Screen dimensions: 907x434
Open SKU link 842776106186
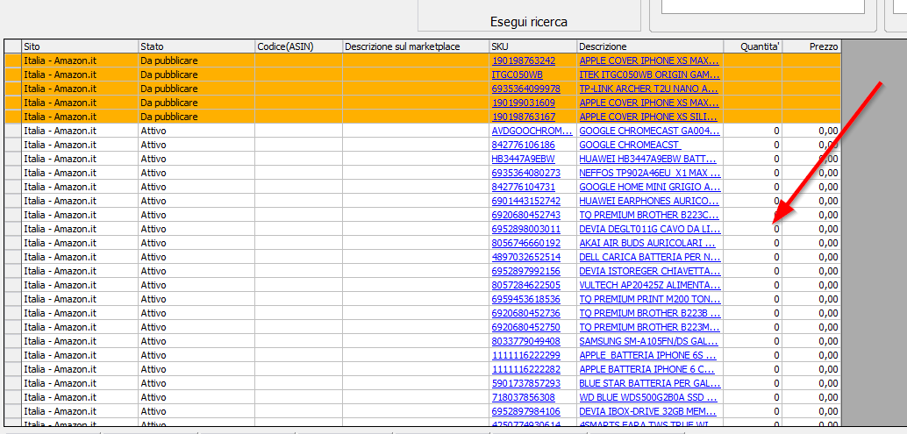[x=524, y=145]
